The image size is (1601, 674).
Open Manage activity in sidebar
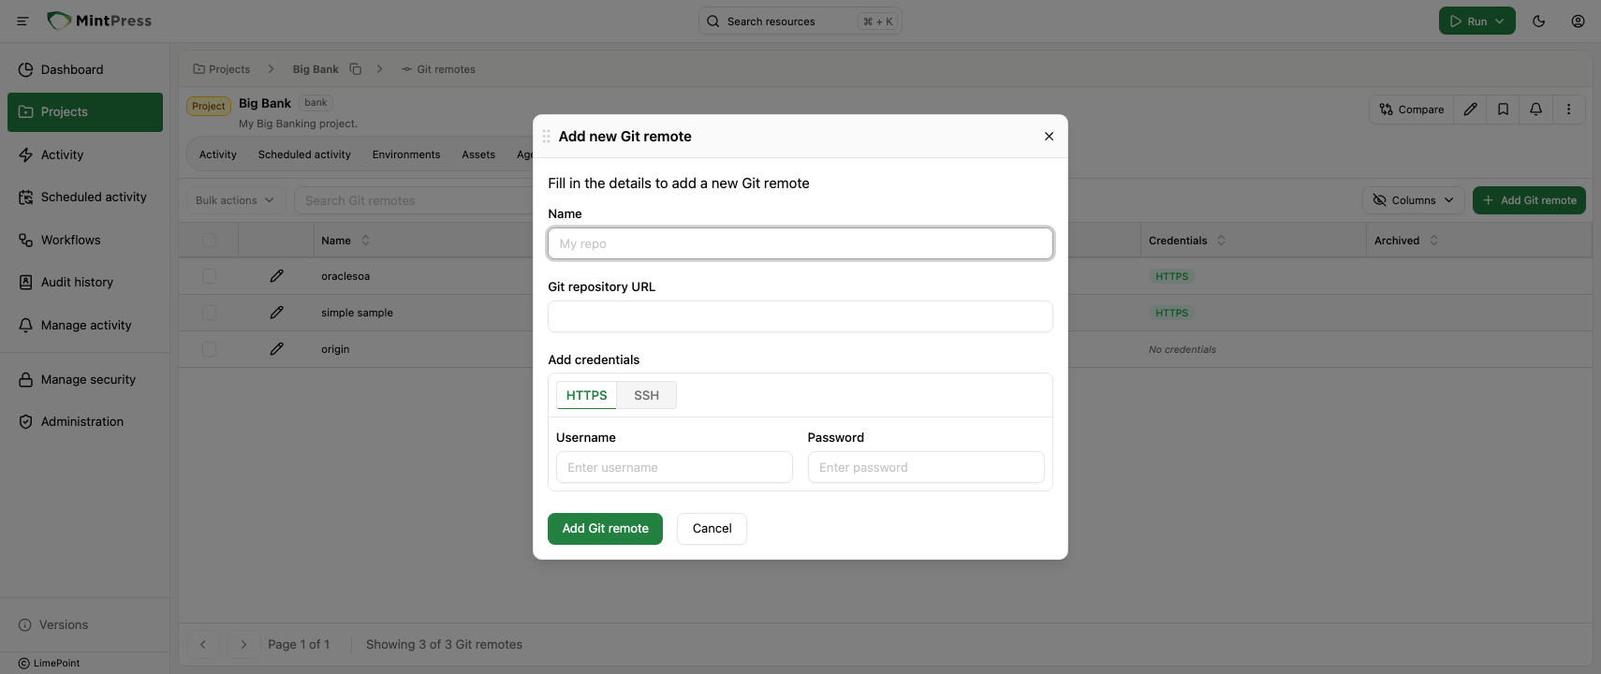point(85,326)
